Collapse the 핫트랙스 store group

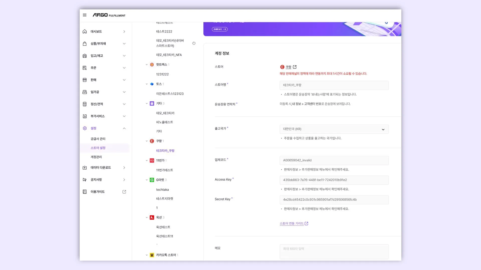pyautogui.click(x=147, y=64)
